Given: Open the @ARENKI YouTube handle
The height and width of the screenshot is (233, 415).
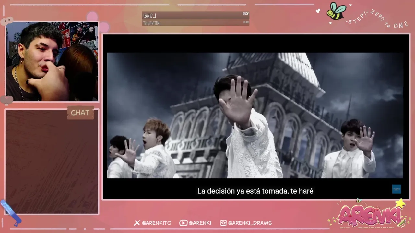Looking at the screenshot, I should point(200,223).
